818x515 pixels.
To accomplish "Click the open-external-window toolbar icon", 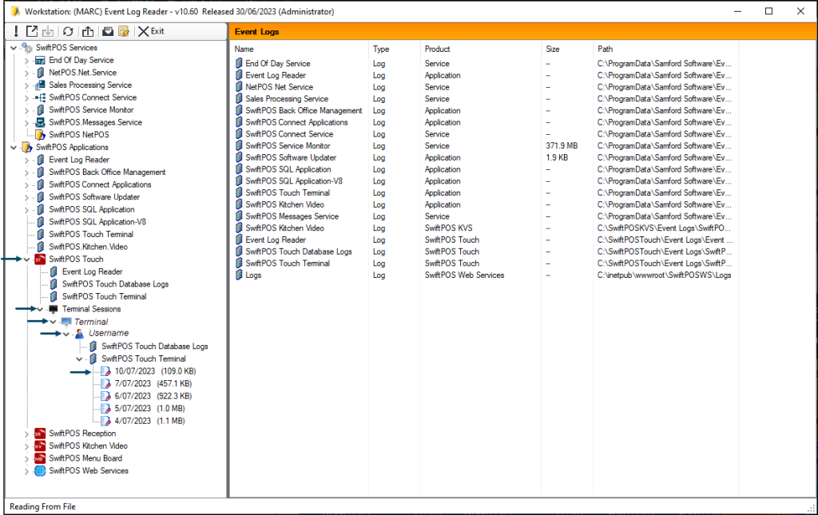I will pyautogui.click(x=34, y=31).
